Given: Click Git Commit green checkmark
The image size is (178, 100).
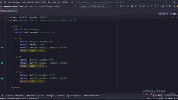Looking at the screenshot, I should pos(147,6).
